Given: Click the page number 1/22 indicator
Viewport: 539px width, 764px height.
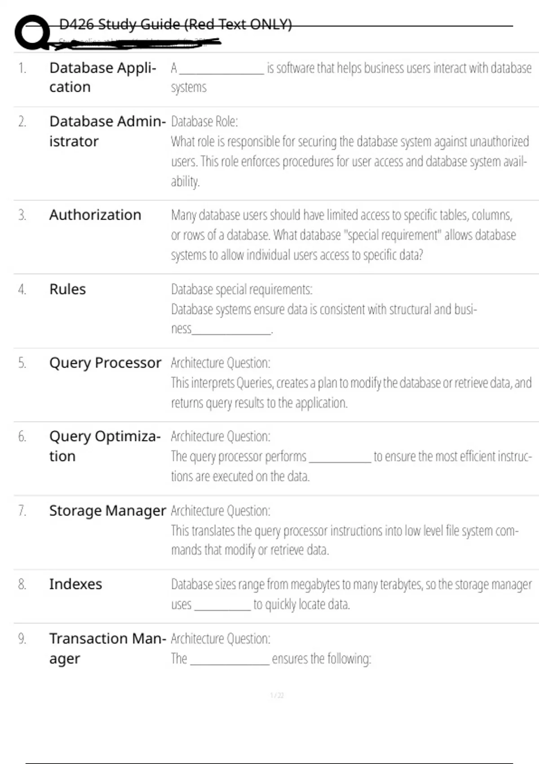Looking at the screenshot, I should point(277,695).
